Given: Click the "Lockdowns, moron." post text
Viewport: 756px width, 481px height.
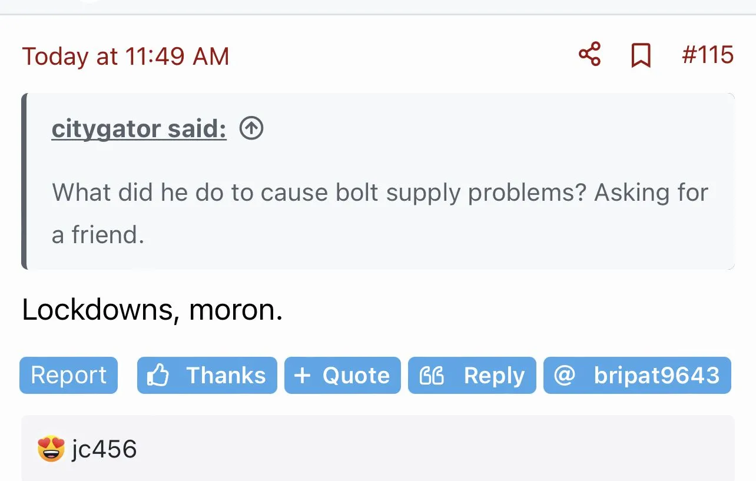Looking at the screenshot, I should (152, 310).
